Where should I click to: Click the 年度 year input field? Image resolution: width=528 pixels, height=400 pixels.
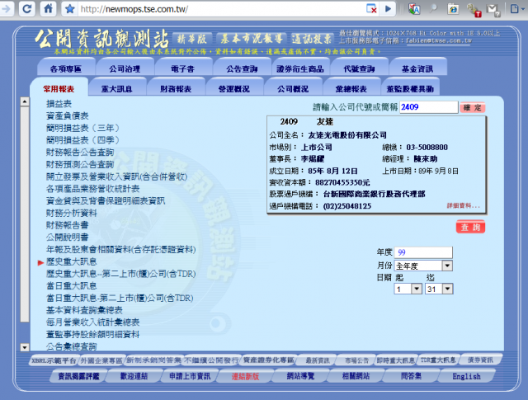click(423, 252)
